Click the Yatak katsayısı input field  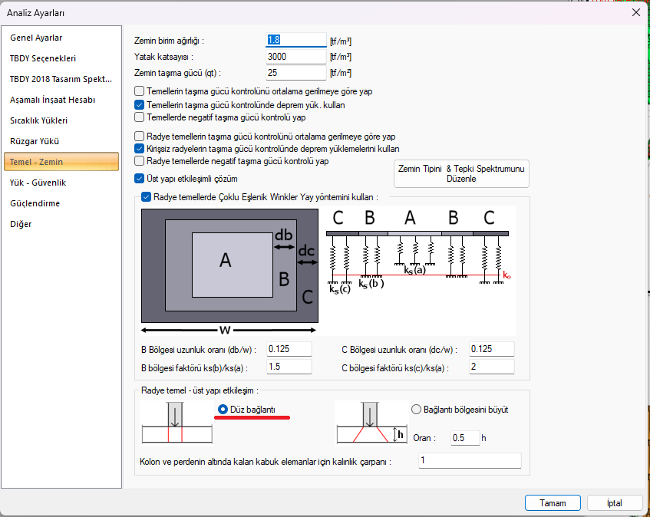click(295, 57)
